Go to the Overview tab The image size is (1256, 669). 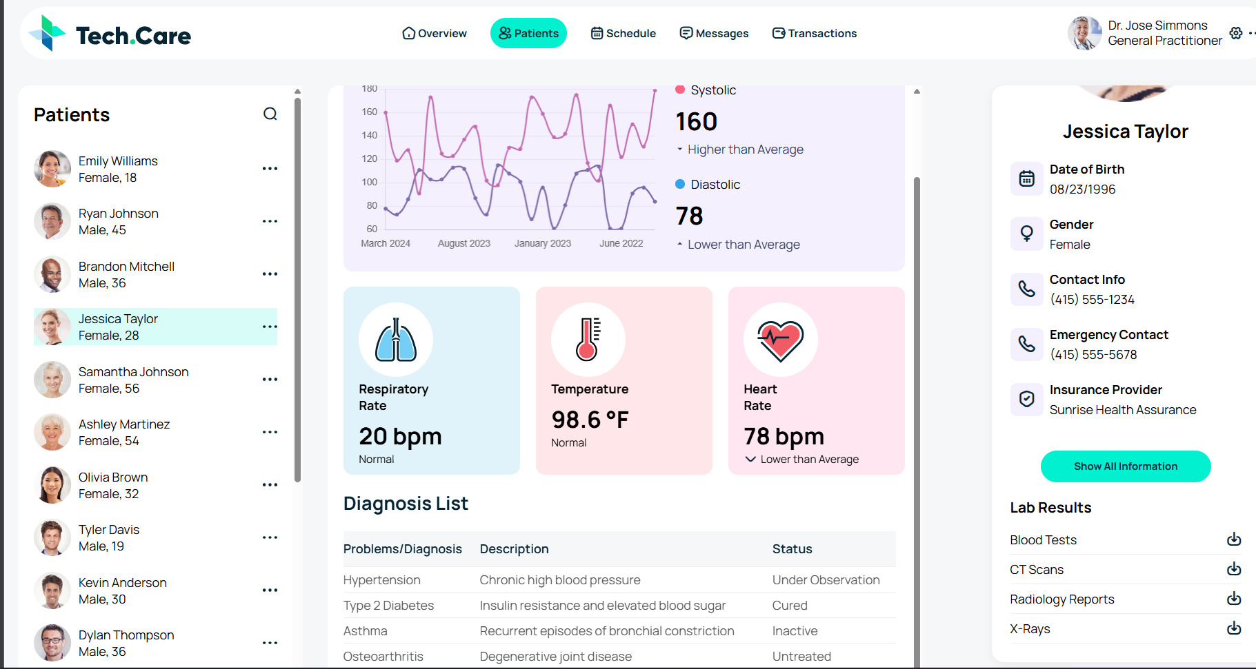pyautogui.click(x=434, y=32)
